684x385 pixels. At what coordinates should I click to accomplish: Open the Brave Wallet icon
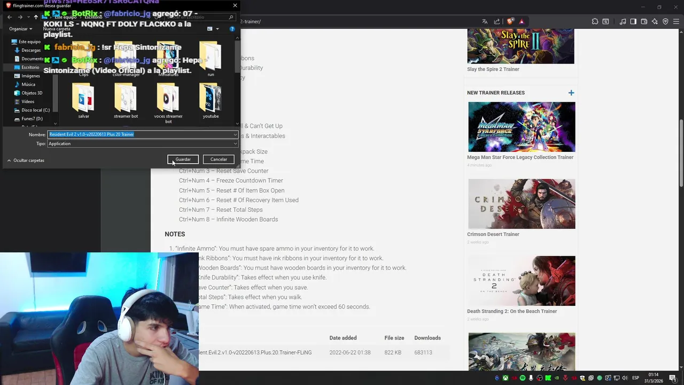click(x=644, y=21)
